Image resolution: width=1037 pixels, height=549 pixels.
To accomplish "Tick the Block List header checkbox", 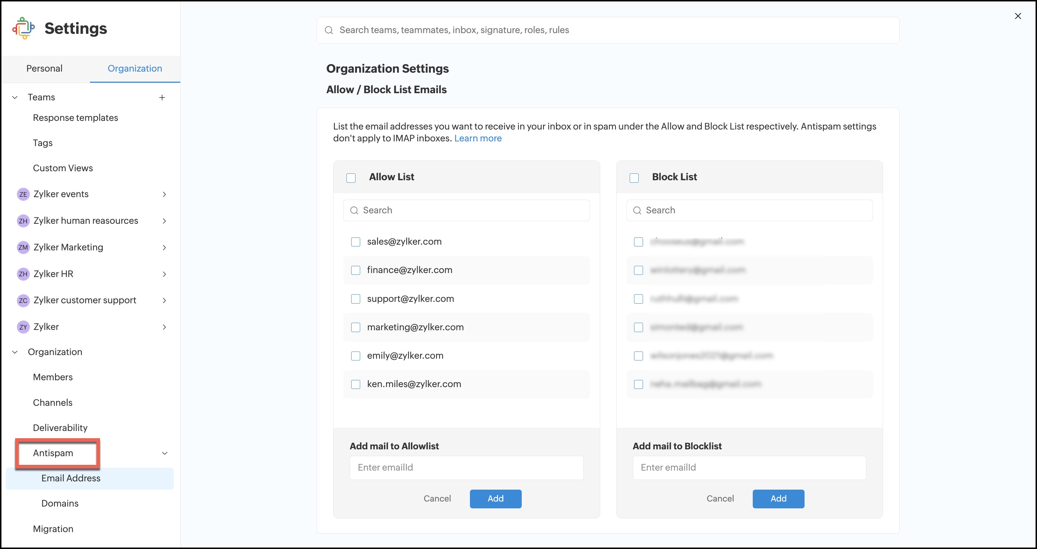I will click(x=634, y=178).
